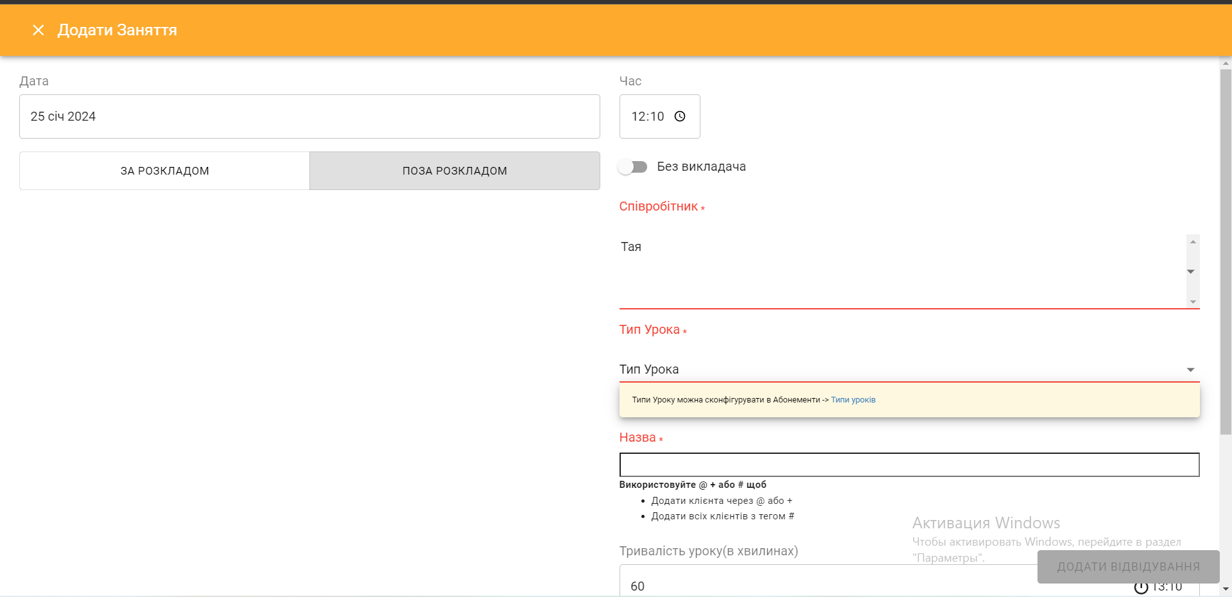This screenshot has width=1232, height=597.
Task: Expand the Співробітник dropdown arrow
Action: tap(1190, 272)
